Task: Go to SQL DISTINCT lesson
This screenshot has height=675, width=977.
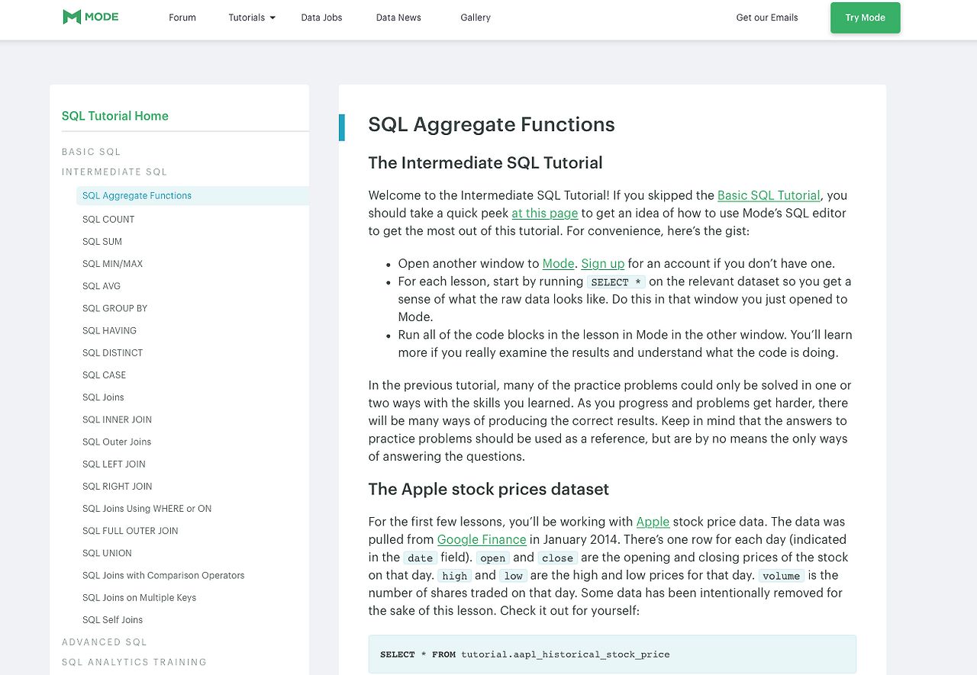Action: click(x=113, y=352)
